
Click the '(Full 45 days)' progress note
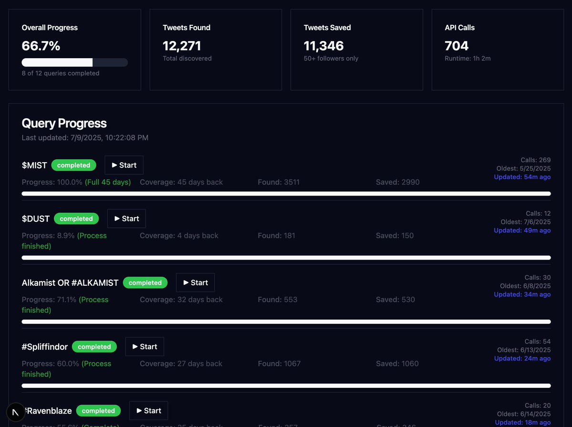click(x=108, y=182)
